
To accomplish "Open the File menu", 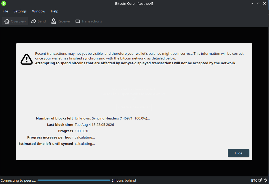I will pyautogui.click(x=5, y=11).
